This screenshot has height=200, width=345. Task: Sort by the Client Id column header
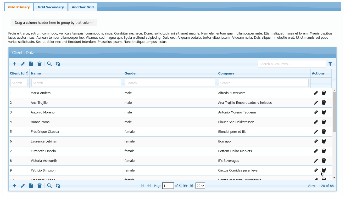tap(17, 73)
